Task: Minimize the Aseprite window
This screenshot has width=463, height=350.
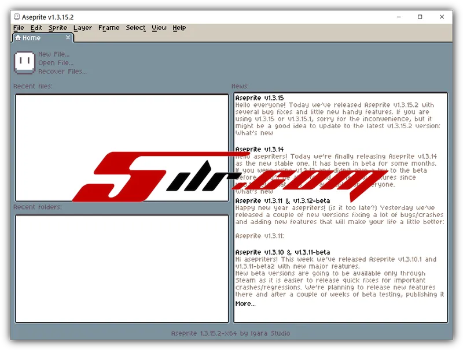Action: 399,17
